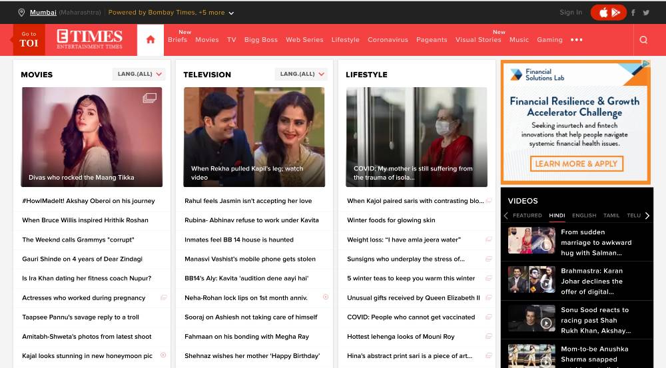666x368 pixels.
Task: Open the search magnifier icon
Action: click(x=643, y=40)
